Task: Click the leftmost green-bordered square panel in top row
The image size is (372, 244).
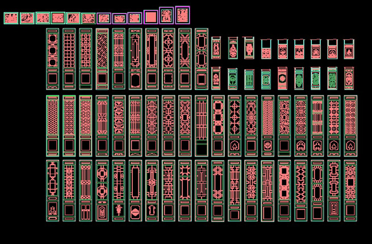Action: (11, 18)
